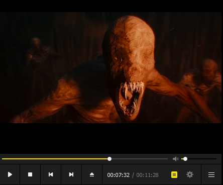Image resolution: width=223 pixels, height=185 pixels.
Task: Start playback with the Play button
Action: pyautogui.click(x=10, y=174)
